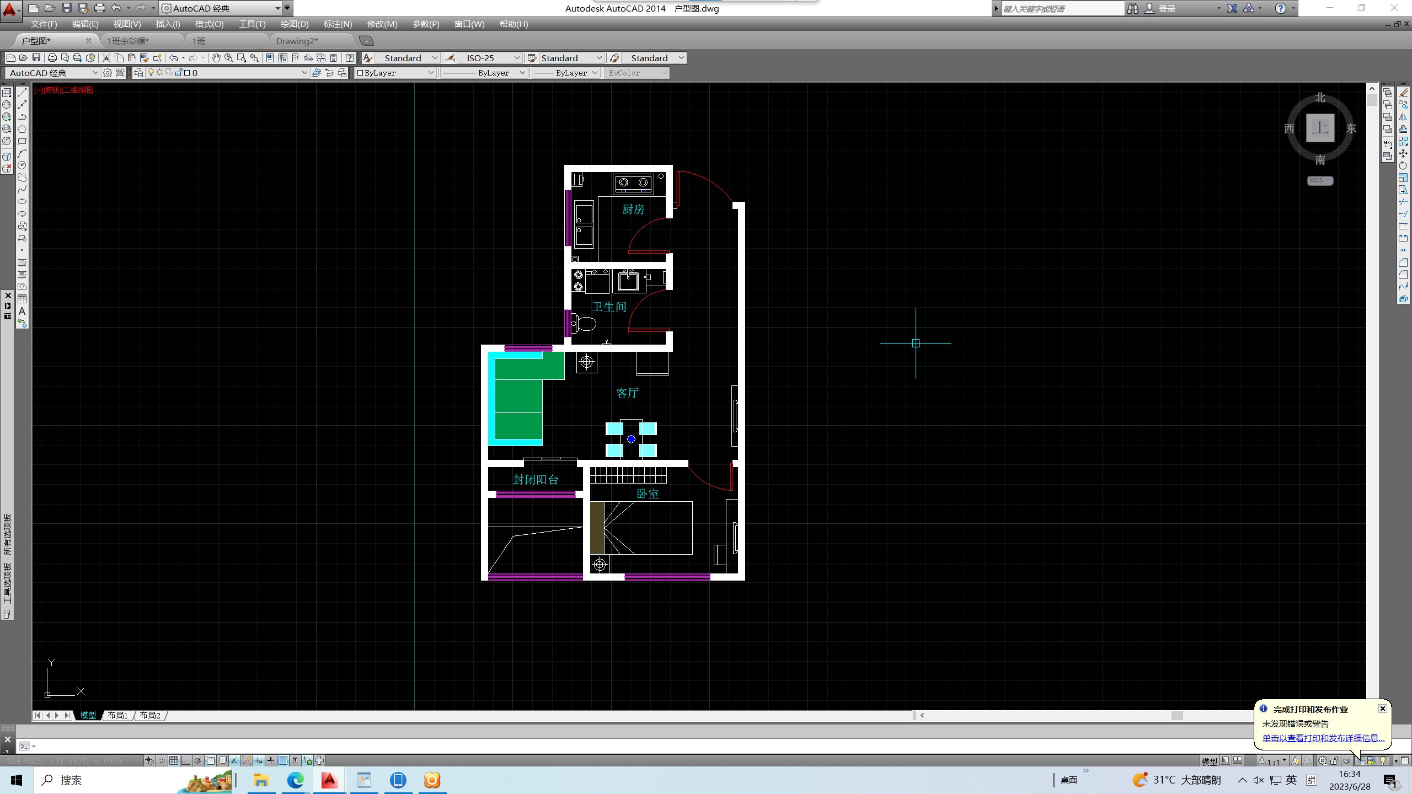1412x794 pixels.
Task: Select the Circle draw tool
Action: pos(22,165)
